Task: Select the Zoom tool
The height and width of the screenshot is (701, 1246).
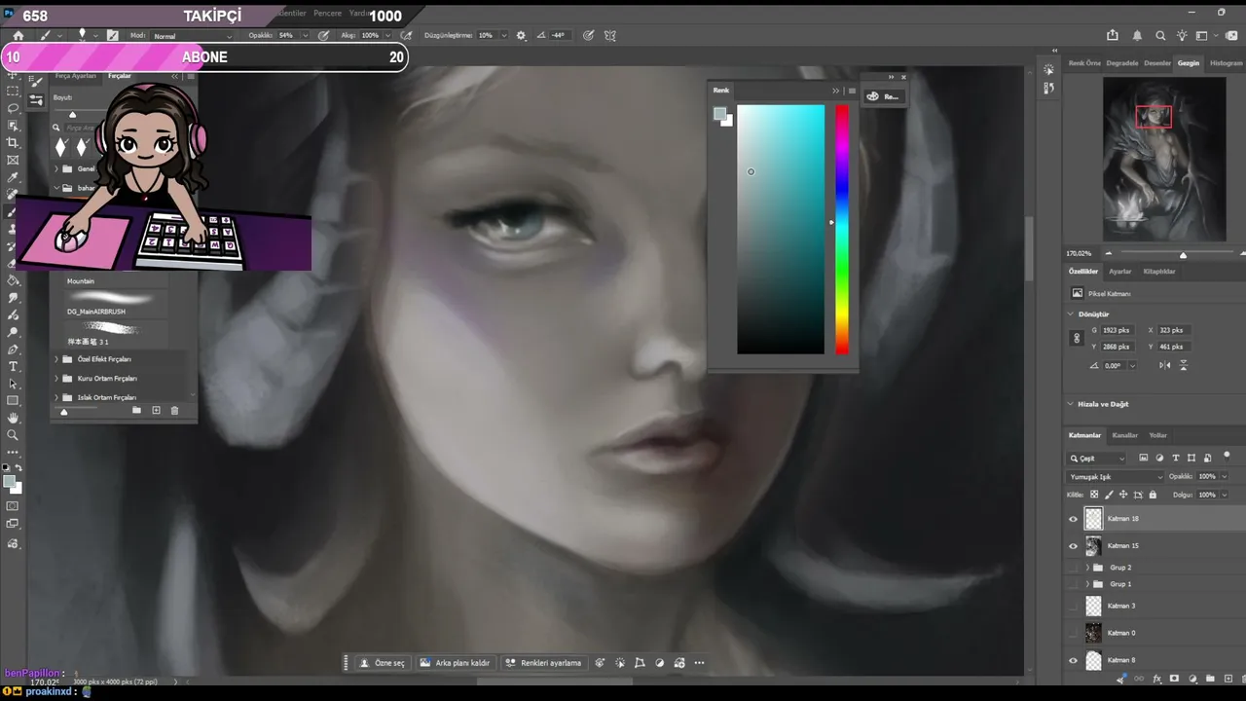Action: (13, 435)
